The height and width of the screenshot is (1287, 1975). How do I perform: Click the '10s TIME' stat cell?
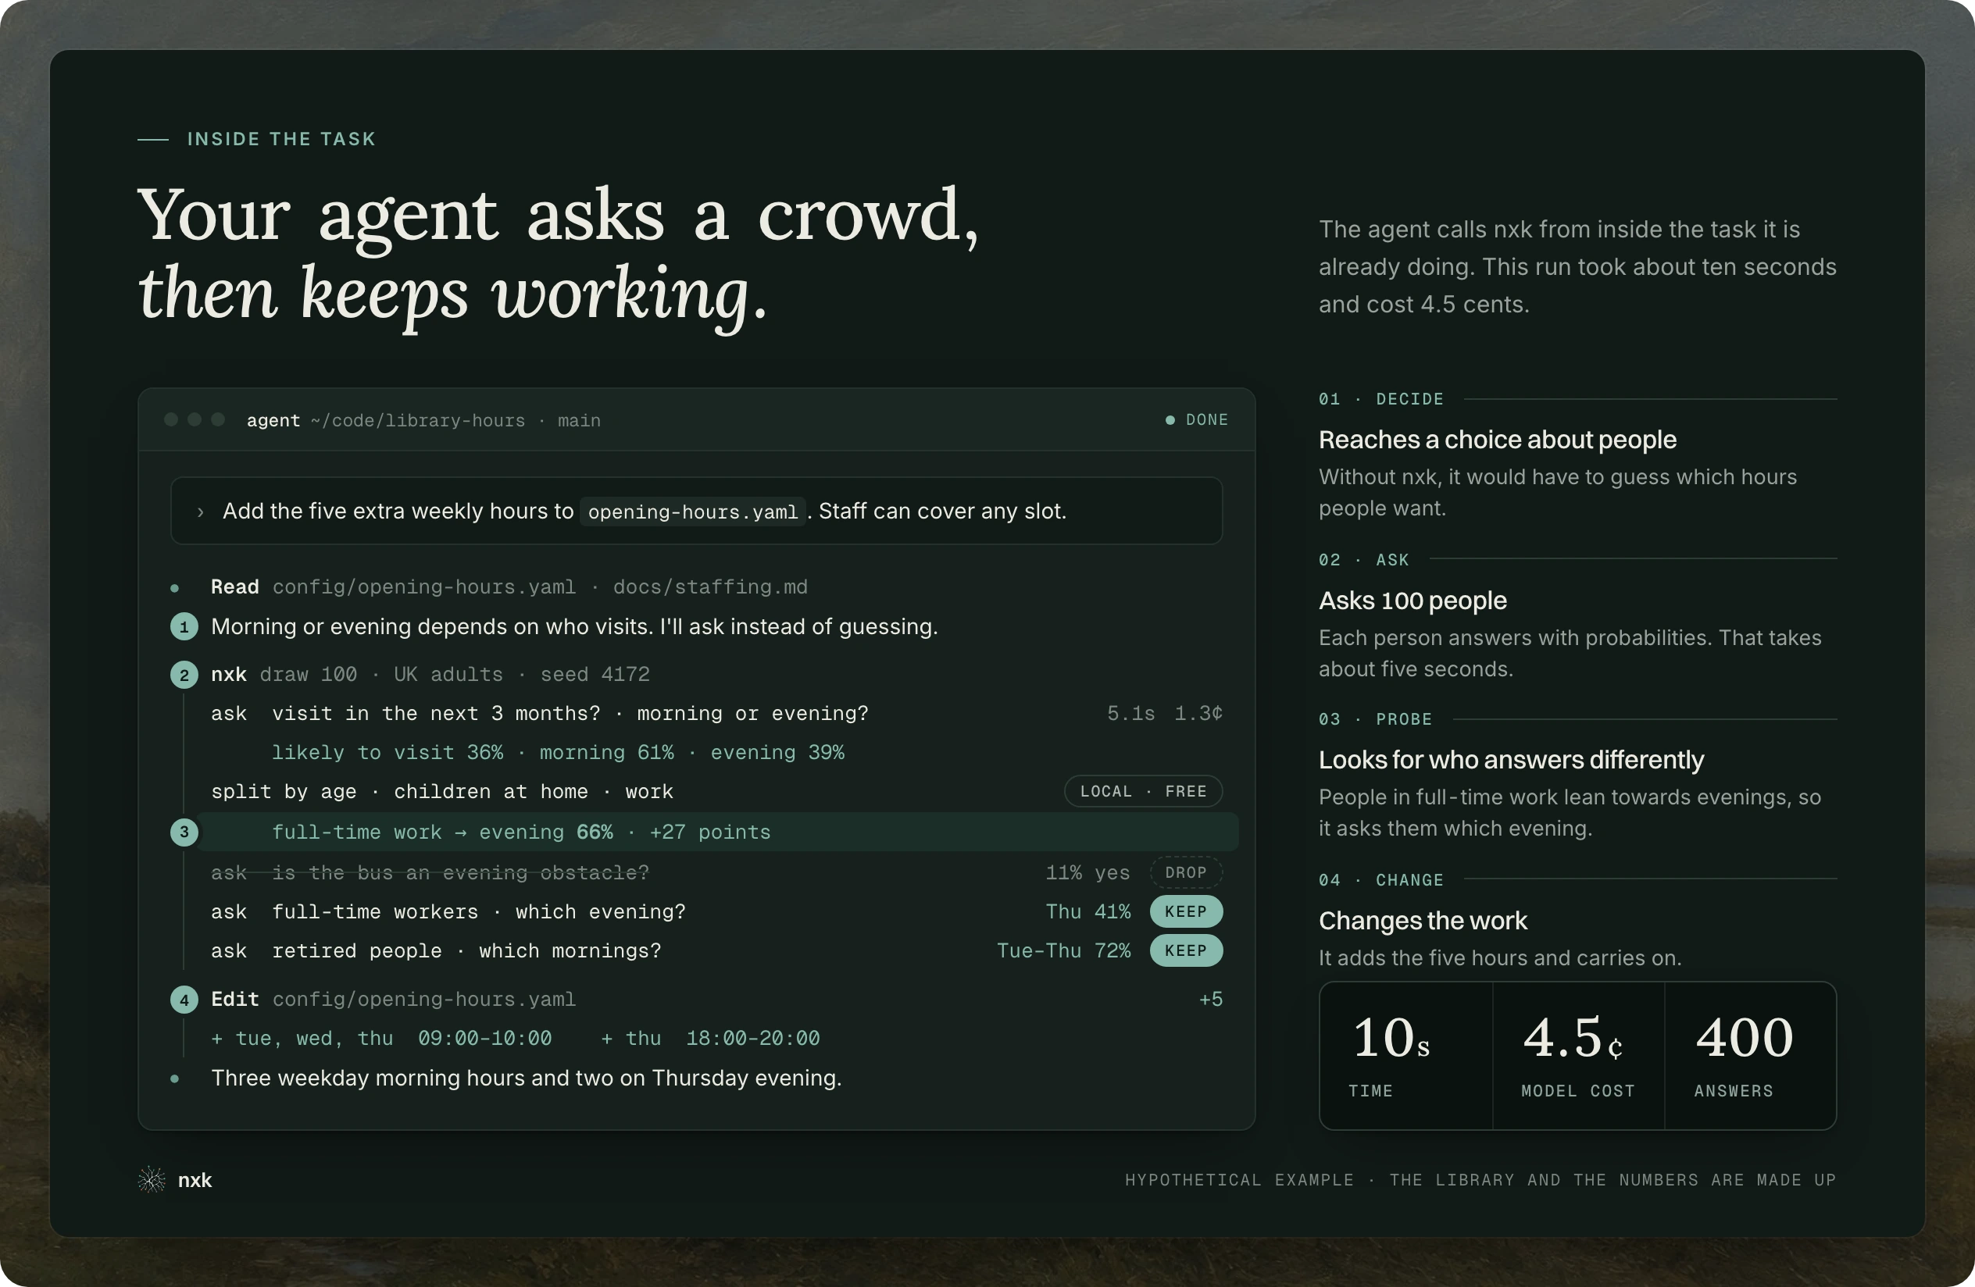click(x=1406, y=1056)
